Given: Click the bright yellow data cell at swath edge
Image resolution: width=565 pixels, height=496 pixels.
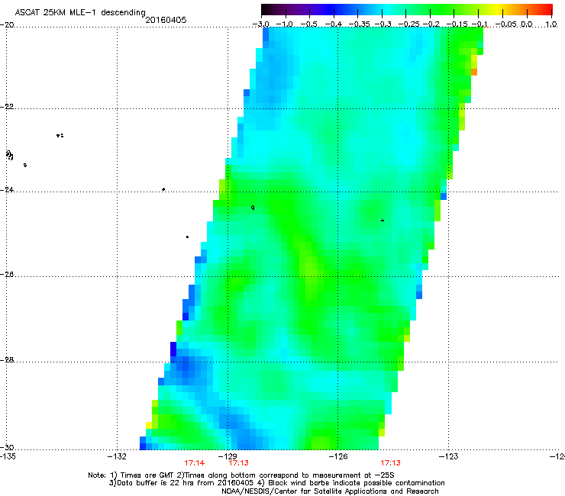Looking at the screenshot, I should (148, 425).
